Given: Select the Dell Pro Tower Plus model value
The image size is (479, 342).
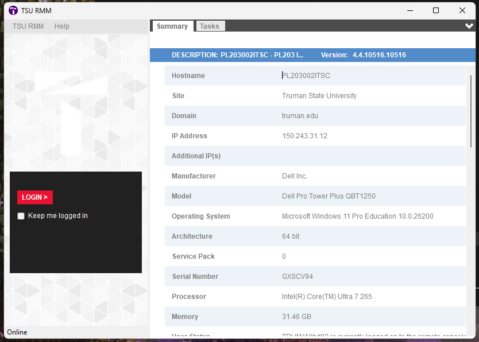Looking at the screenshot, I should point(329,196).
